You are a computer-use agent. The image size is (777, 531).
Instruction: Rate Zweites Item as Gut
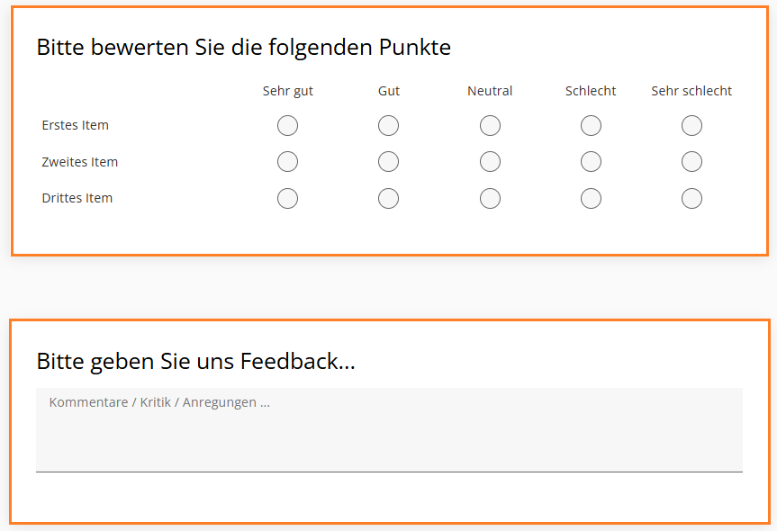388,162
